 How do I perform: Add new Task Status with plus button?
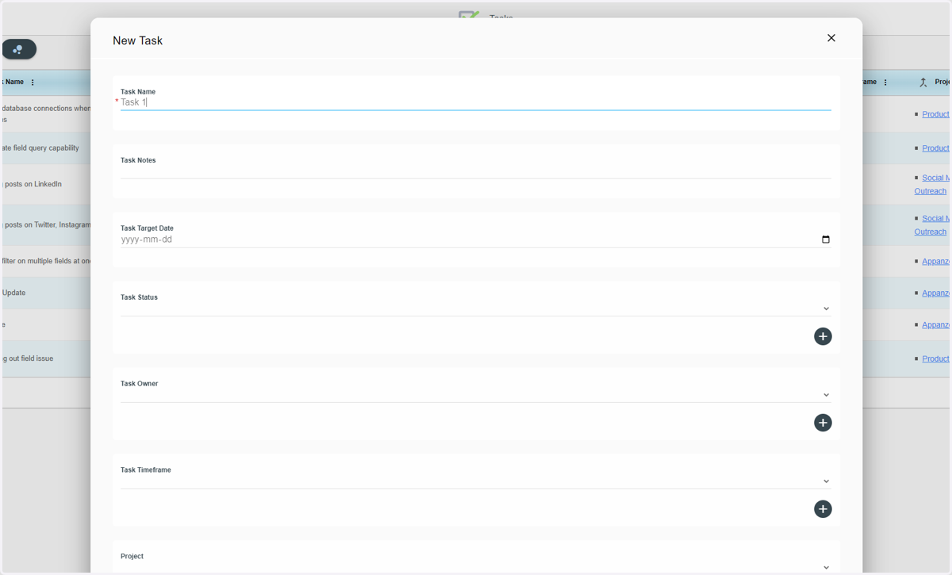tap(823, 336)
